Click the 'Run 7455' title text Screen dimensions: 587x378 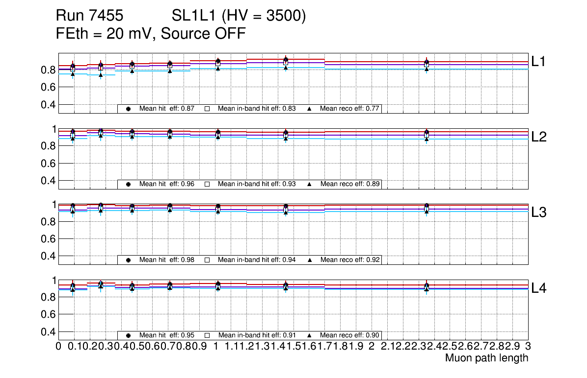pyautogui.click(x=89, y=16)
